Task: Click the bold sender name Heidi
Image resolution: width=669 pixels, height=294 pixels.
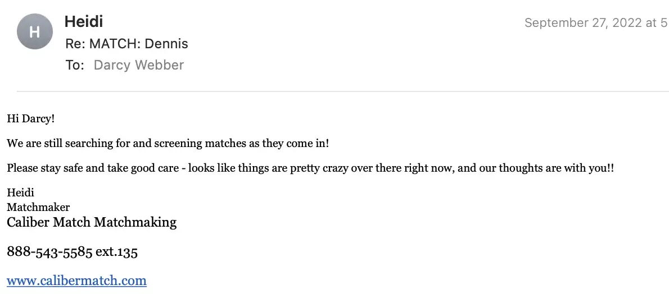Action: pyautogui.click(x=83, y=22)
